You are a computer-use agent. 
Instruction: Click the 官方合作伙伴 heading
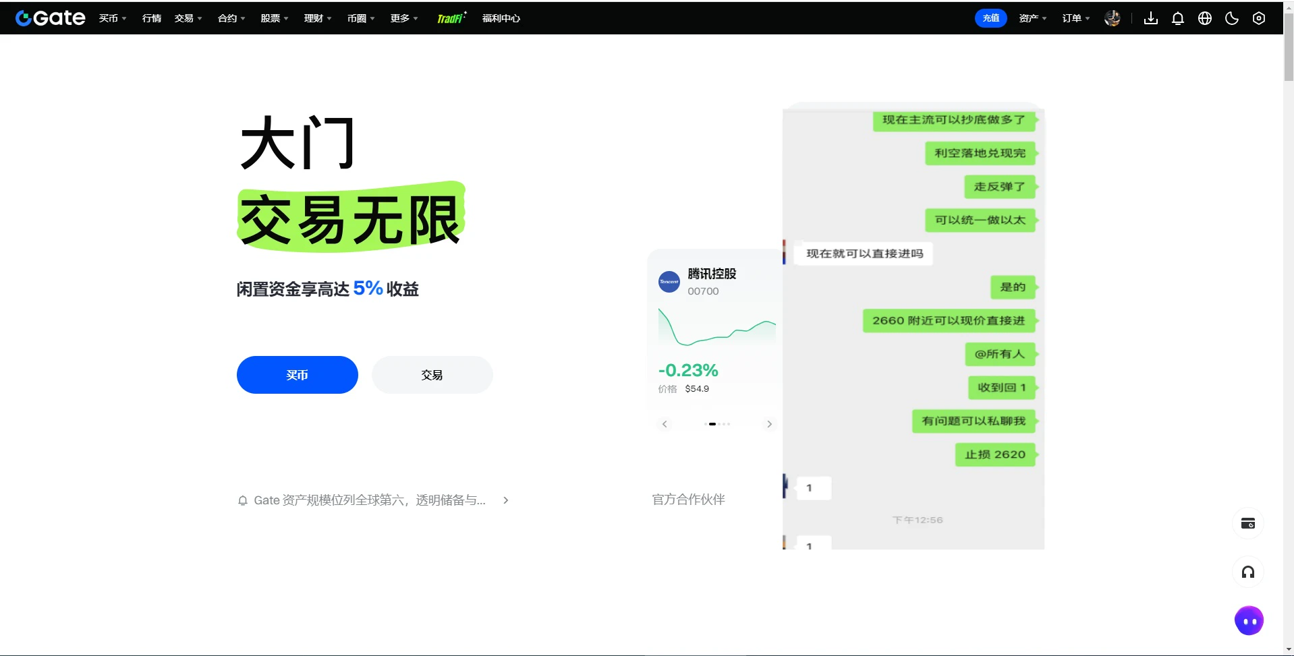point(688,500)
